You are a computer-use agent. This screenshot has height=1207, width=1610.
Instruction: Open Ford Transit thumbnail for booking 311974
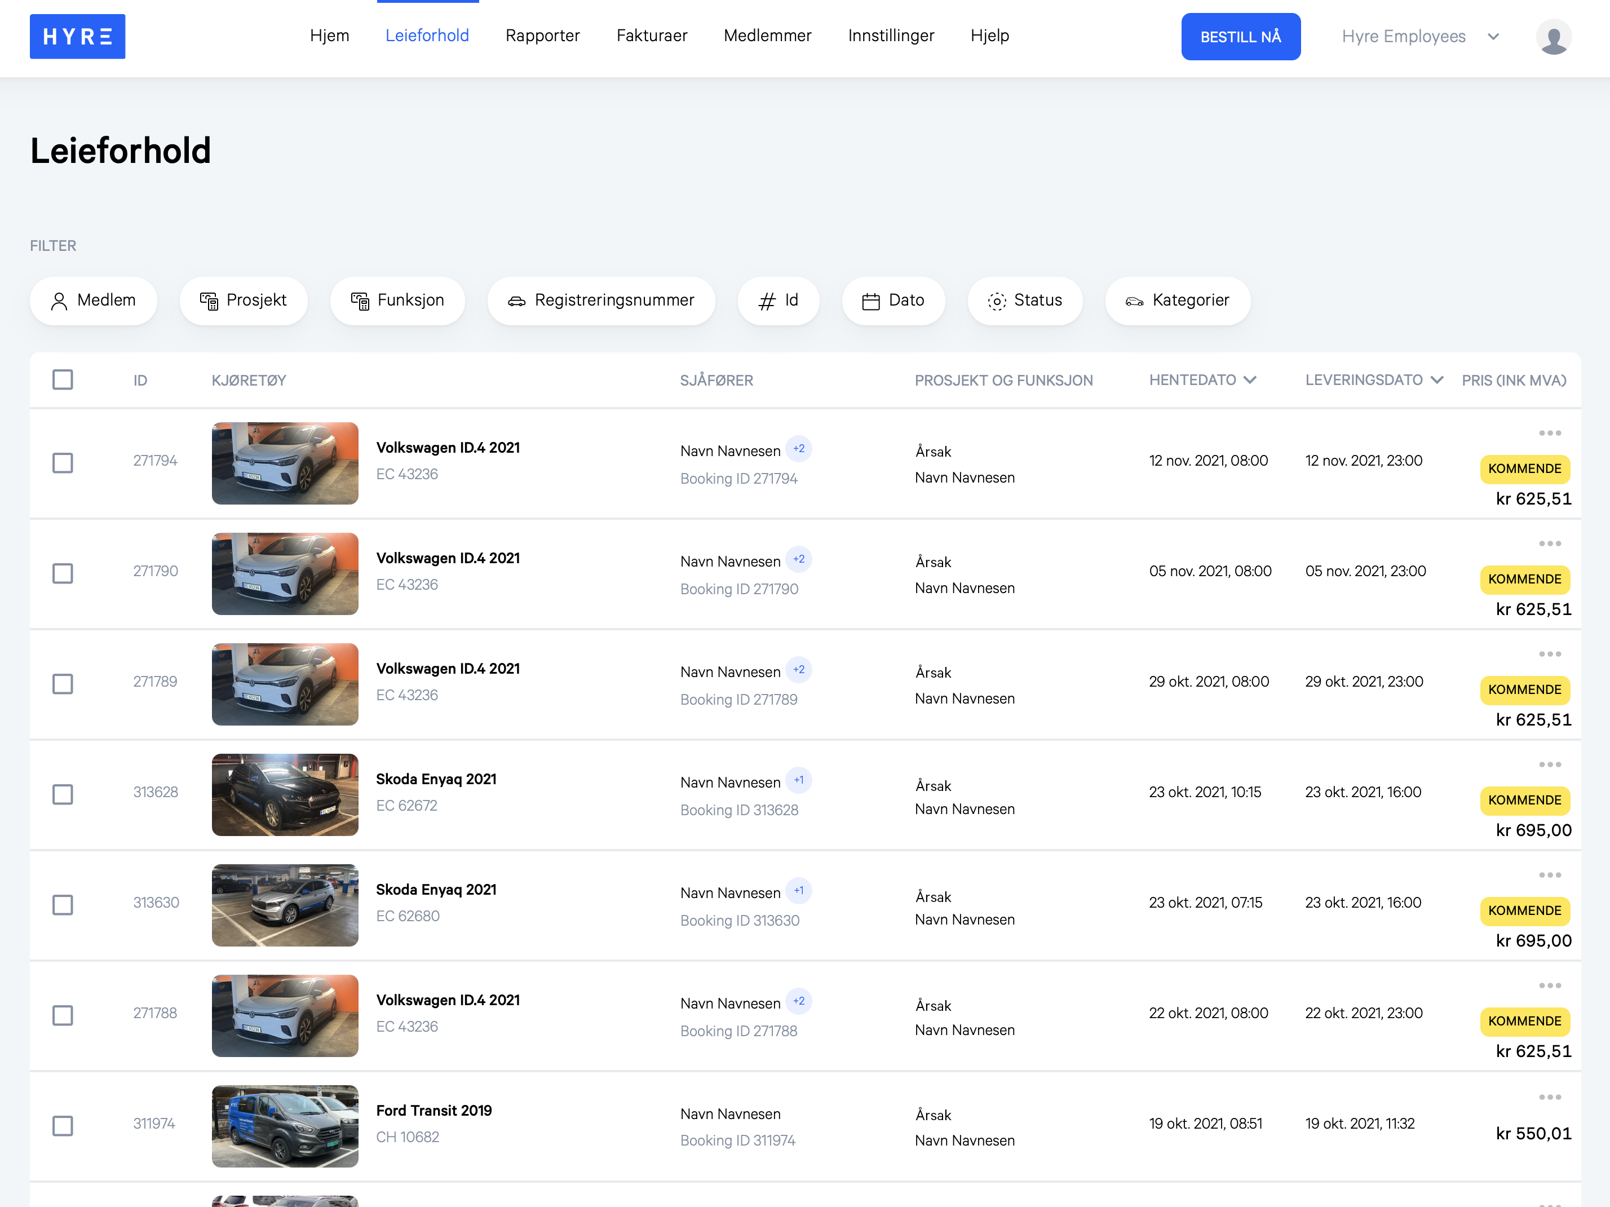285,1127
